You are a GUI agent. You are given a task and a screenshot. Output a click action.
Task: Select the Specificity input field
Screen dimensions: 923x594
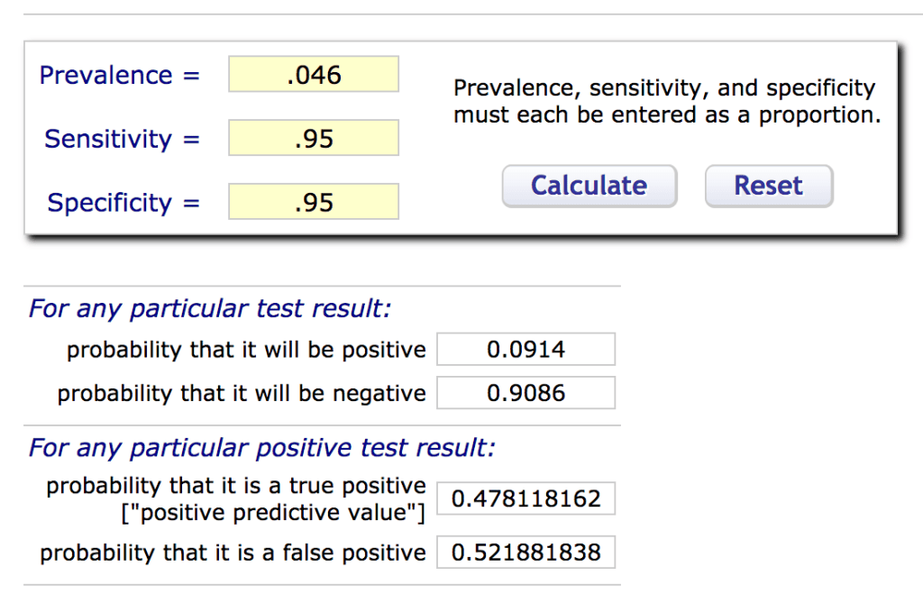pyautogui.click(x=314, y=202)
